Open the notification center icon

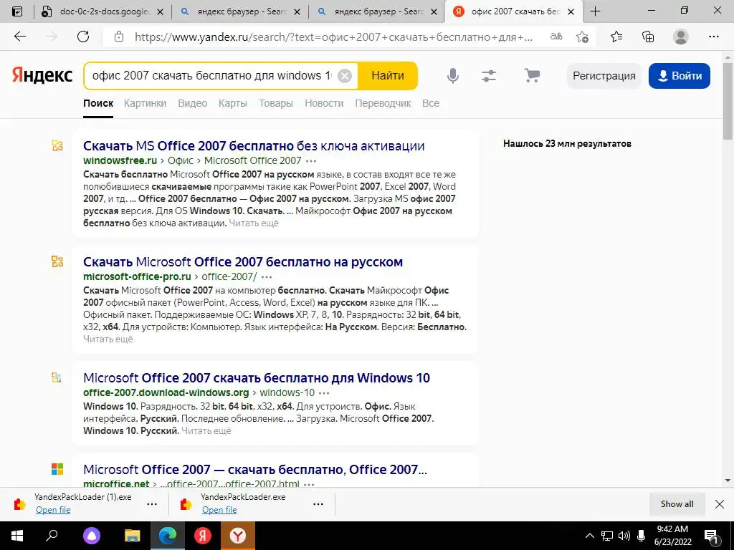711,536
